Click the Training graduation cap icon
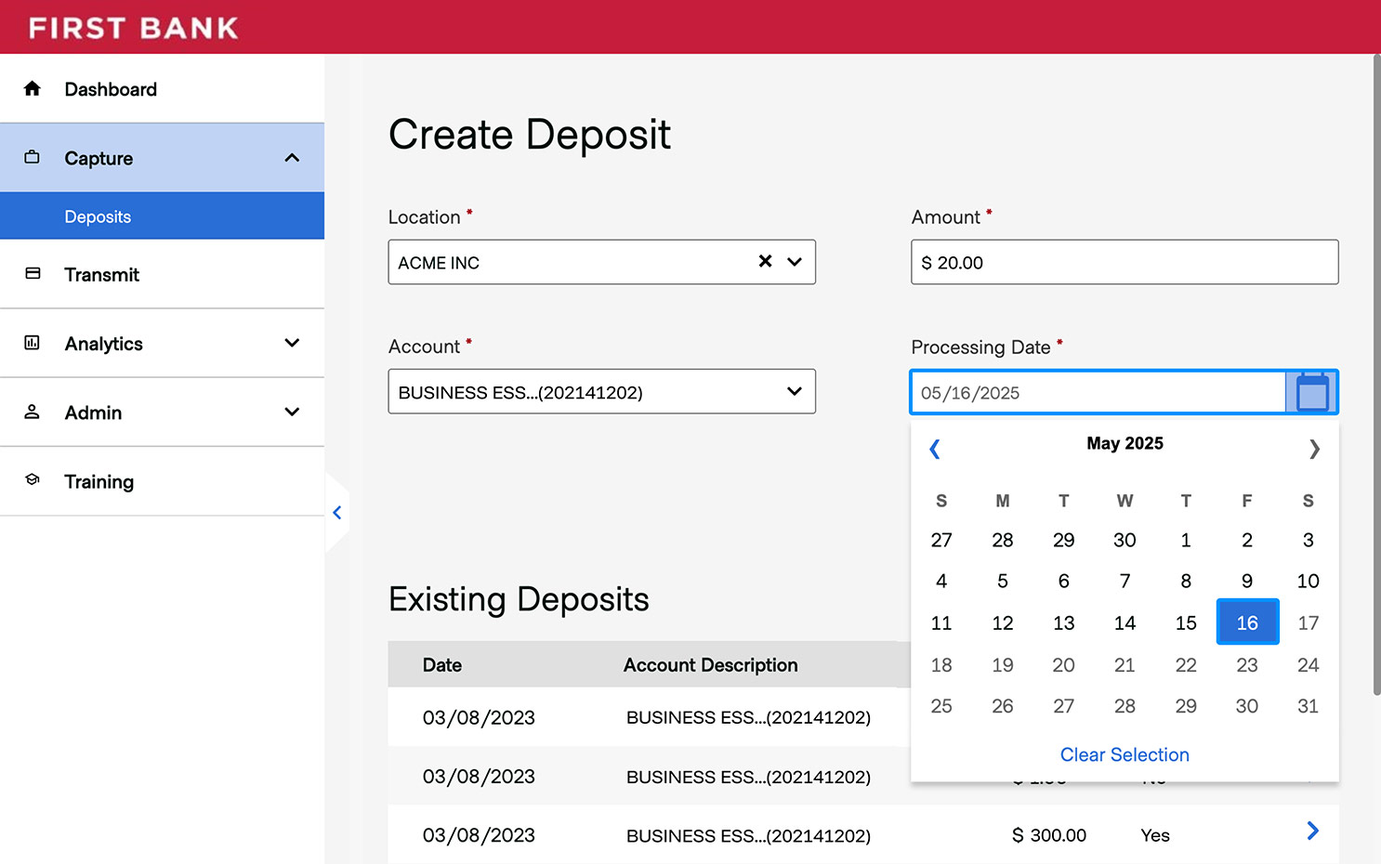This screenshot has width=1381, height=864. 33,480
